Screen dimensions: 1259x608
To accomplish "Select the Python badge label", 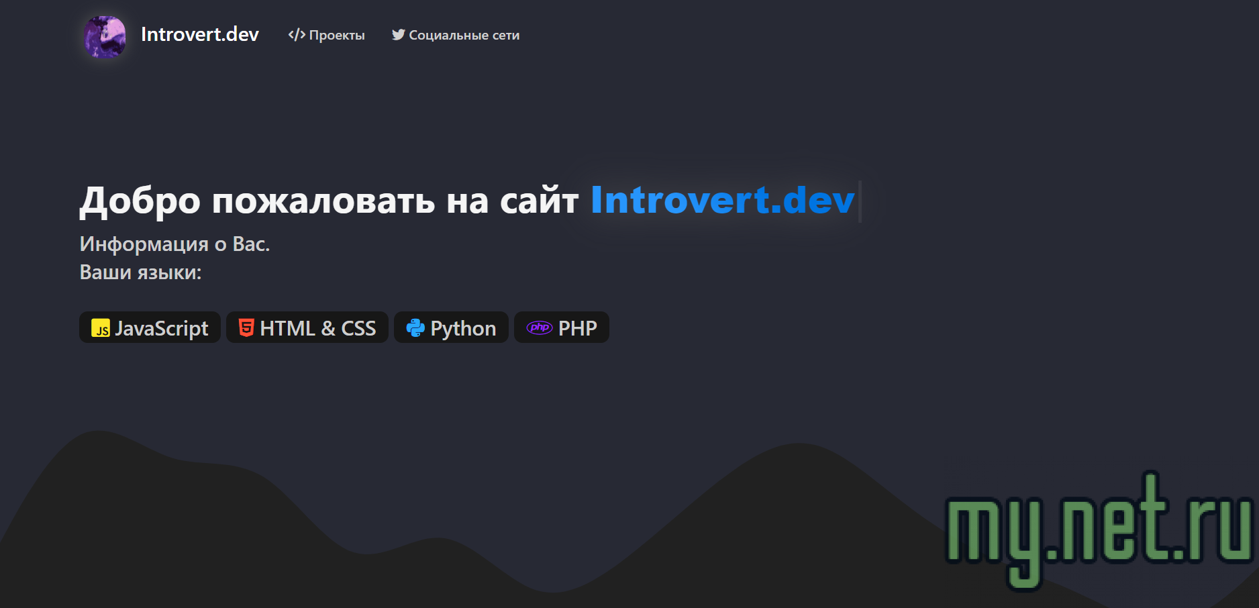I will click(463, 328).
